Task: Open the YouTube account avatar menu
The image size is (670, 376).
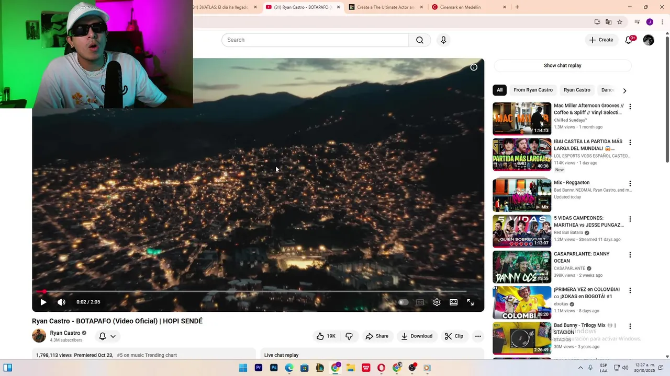Action: pos(649,40)
